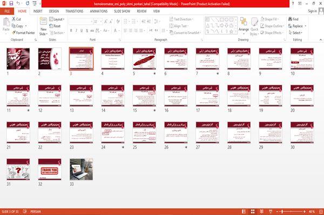Adjust the zoom slider handle
Screen dimensions: 324x215
282,211
